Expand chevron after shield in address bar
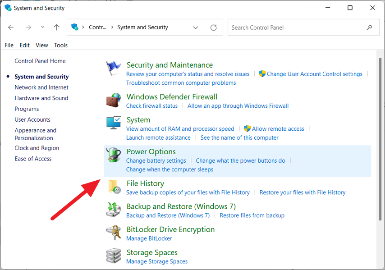Viewport: 385px width, 270px height. pos(83,27)
